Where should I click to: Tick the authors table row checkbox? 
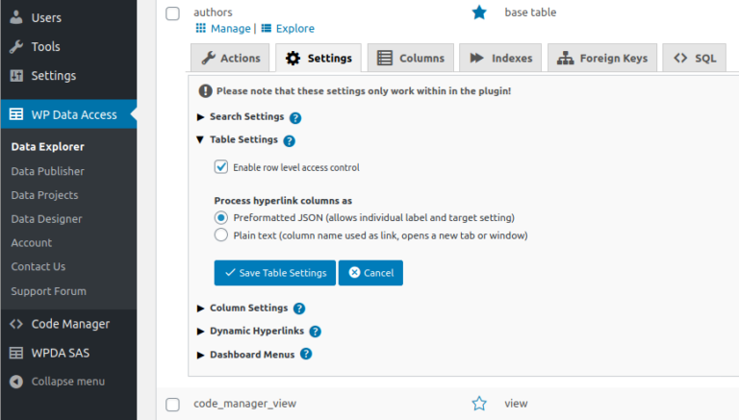[x=173, y=13]
